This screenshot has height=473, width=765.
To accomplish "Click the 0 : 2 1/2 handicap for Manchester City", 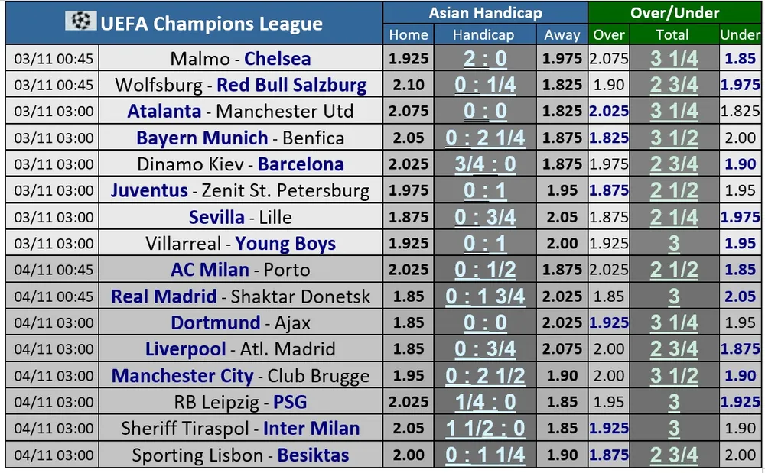I will [x=485, y=376].
